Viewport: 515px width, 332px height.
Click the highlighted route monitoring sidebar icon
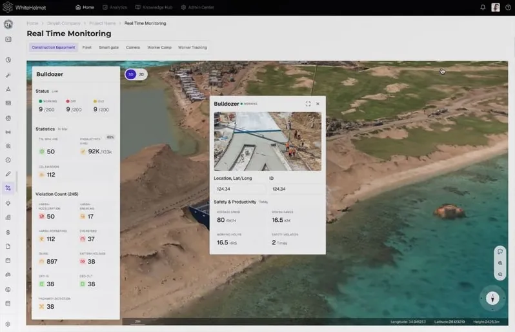point(8,188)
